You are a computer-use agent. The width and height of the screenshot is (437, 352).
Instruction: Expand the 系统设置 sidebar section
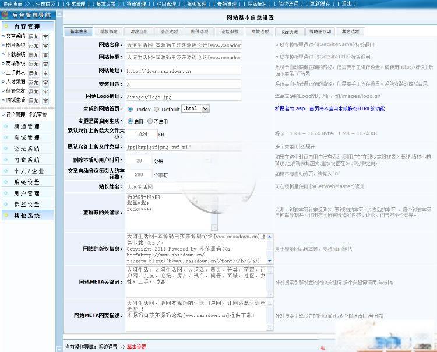pyautogui.click(x=27, y=182)
